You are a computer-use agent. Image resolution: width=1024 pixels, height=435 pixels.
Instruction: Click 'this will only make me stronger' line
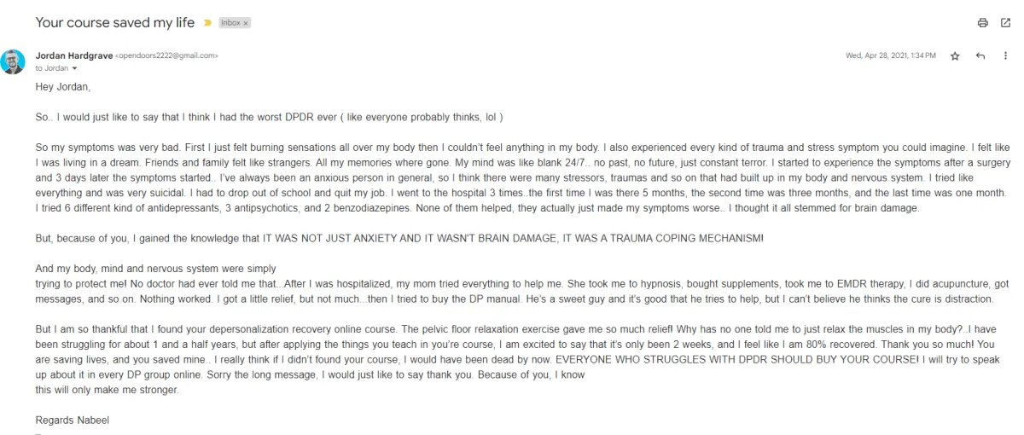point(108,390)
